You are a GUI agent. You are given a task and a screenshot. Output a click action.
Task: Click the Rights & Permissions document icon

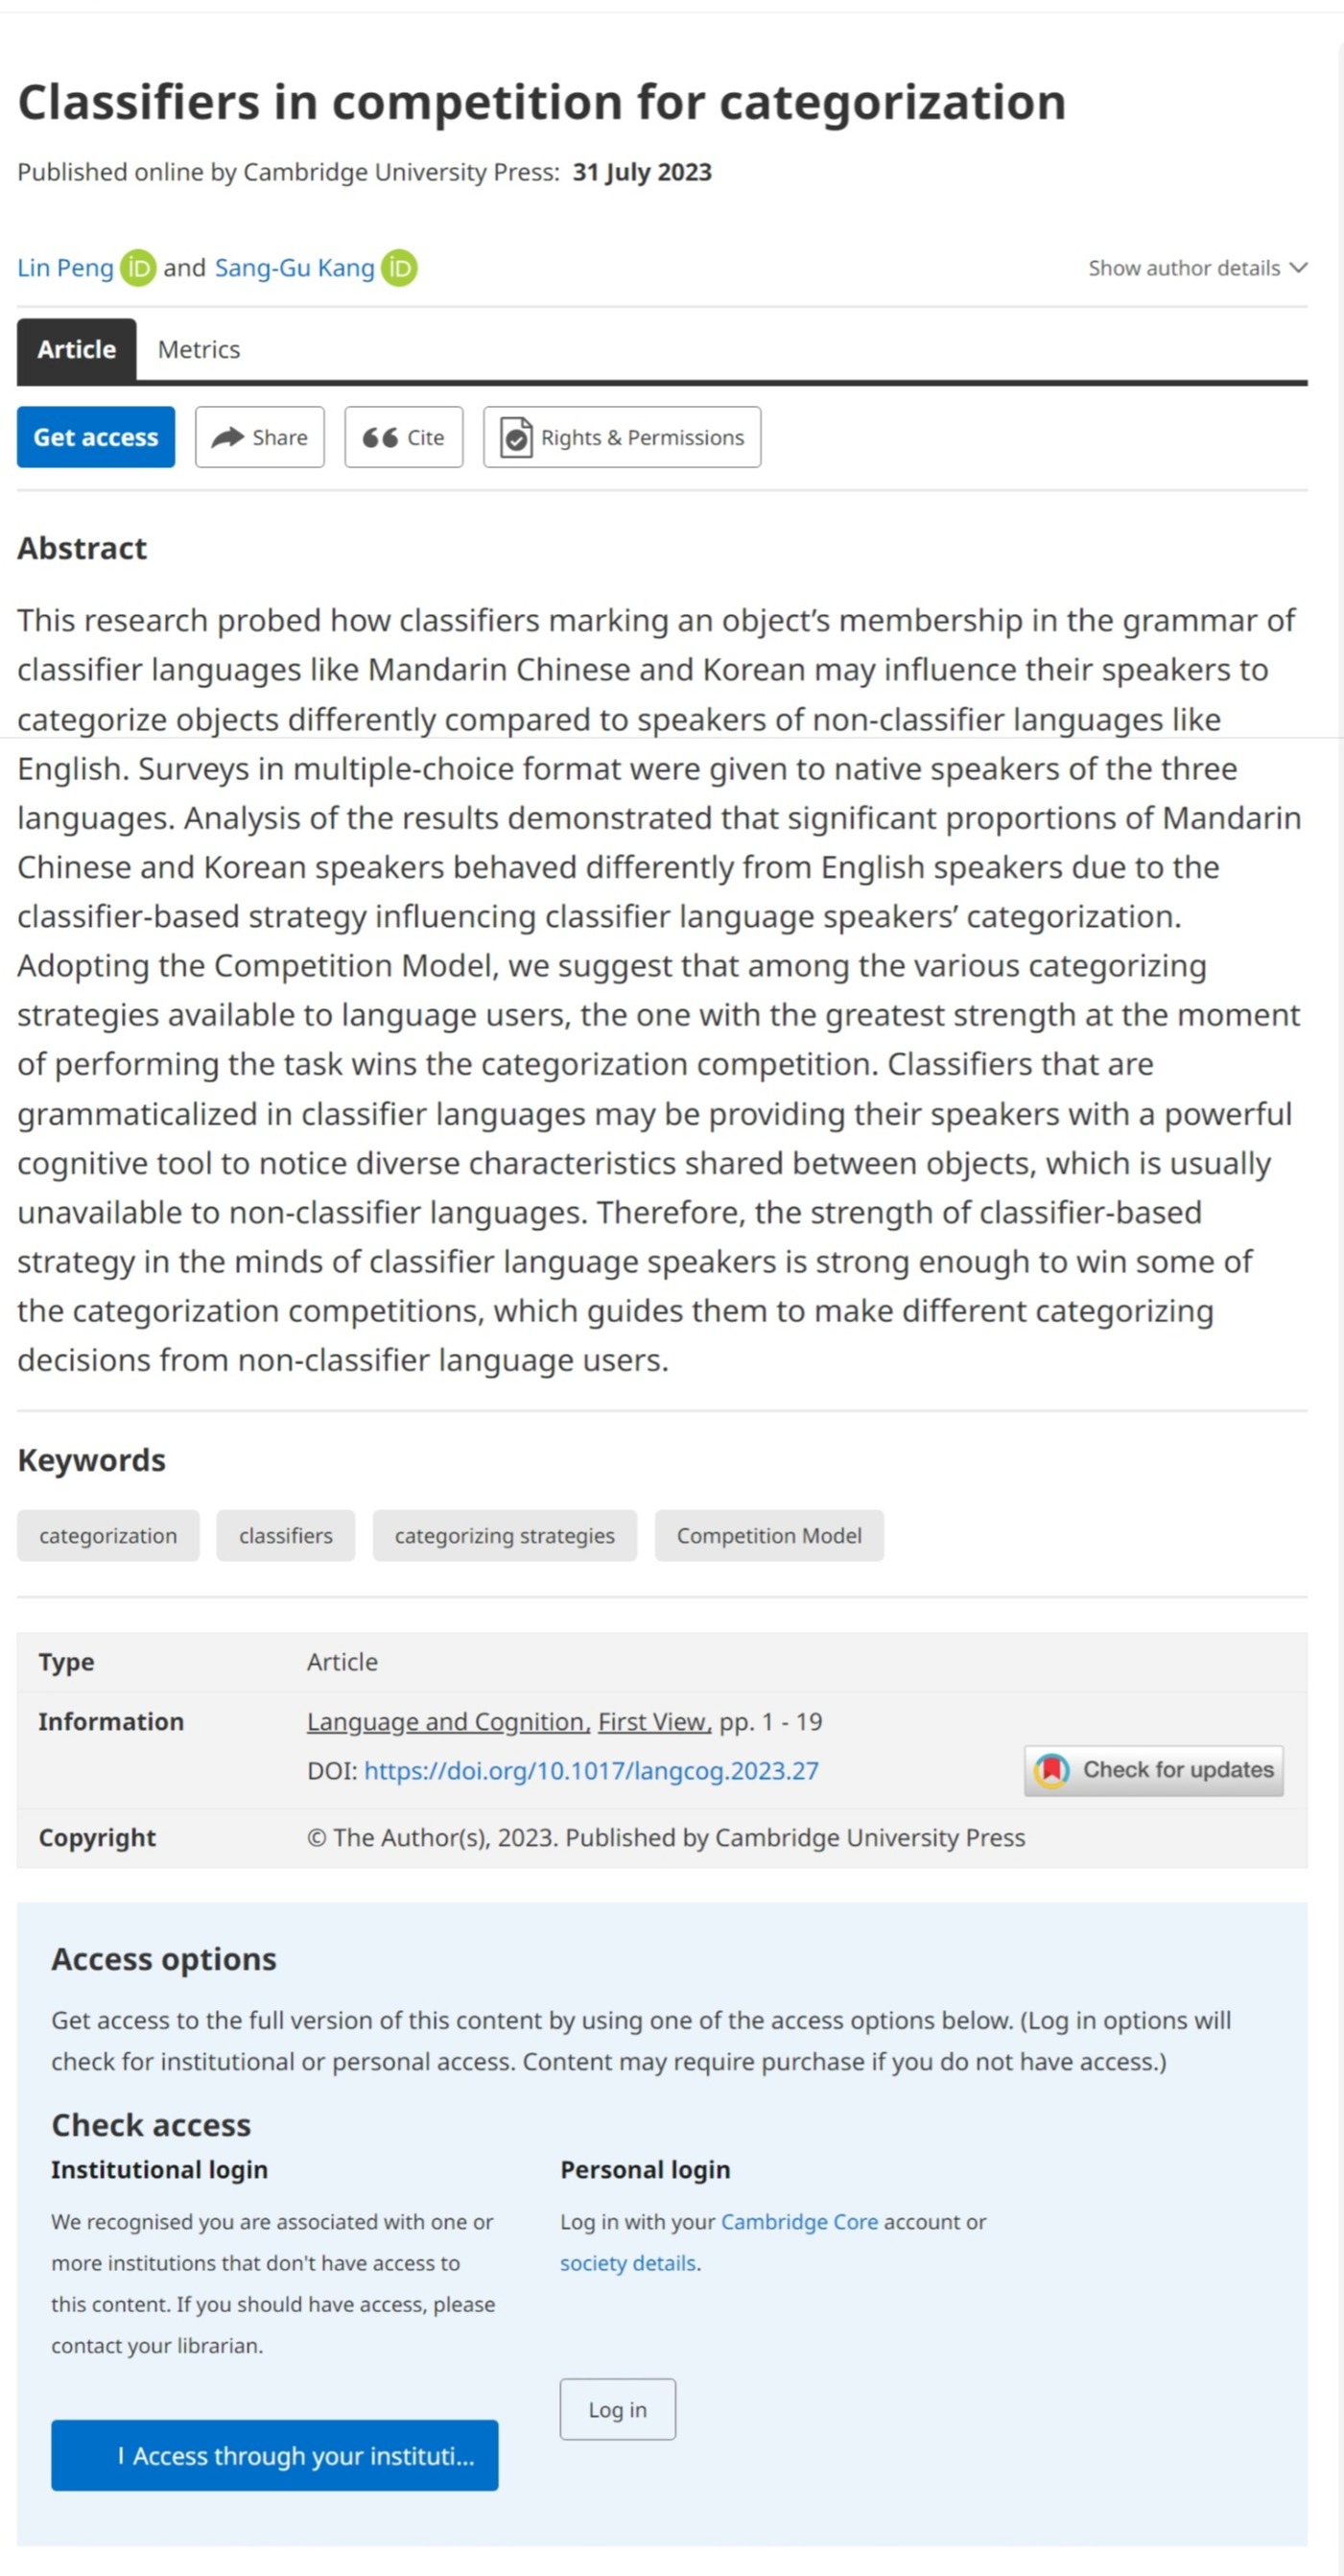click(516, 437)
